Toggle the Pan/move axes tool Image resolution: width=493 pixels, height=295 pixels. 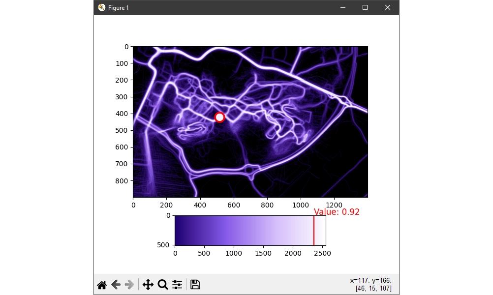(148, 285)
